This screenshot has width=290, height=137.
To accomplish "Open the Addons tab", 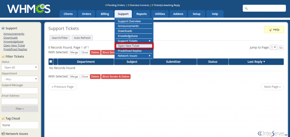I will click(178, 14).
